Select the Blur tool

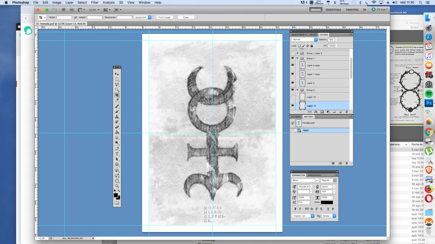pos(117,137)
